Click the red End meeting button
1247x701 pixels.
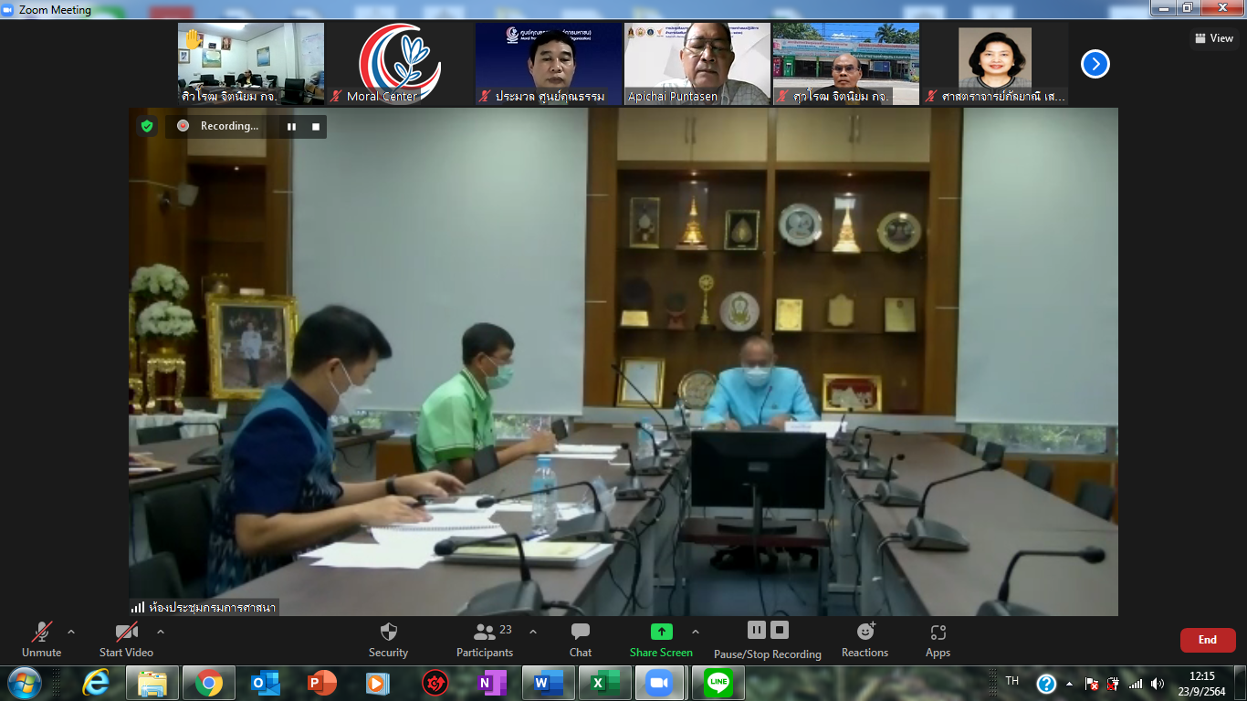click(x=1208, y=640)
